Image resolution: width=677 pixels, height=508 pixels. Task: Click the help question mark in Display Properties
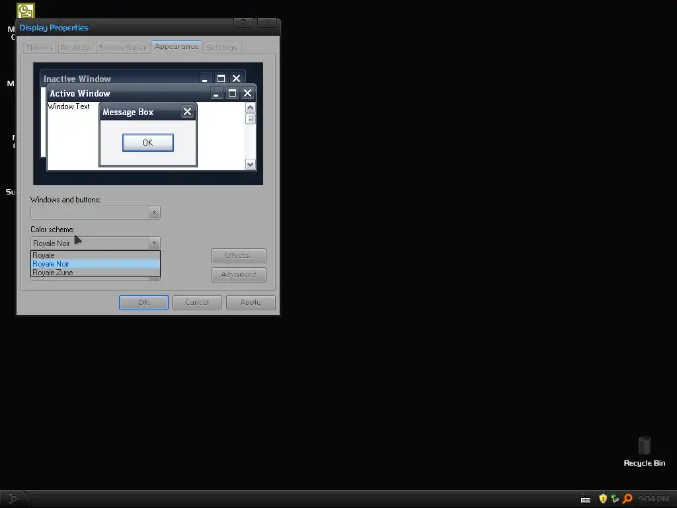click(x=243, y=23)
